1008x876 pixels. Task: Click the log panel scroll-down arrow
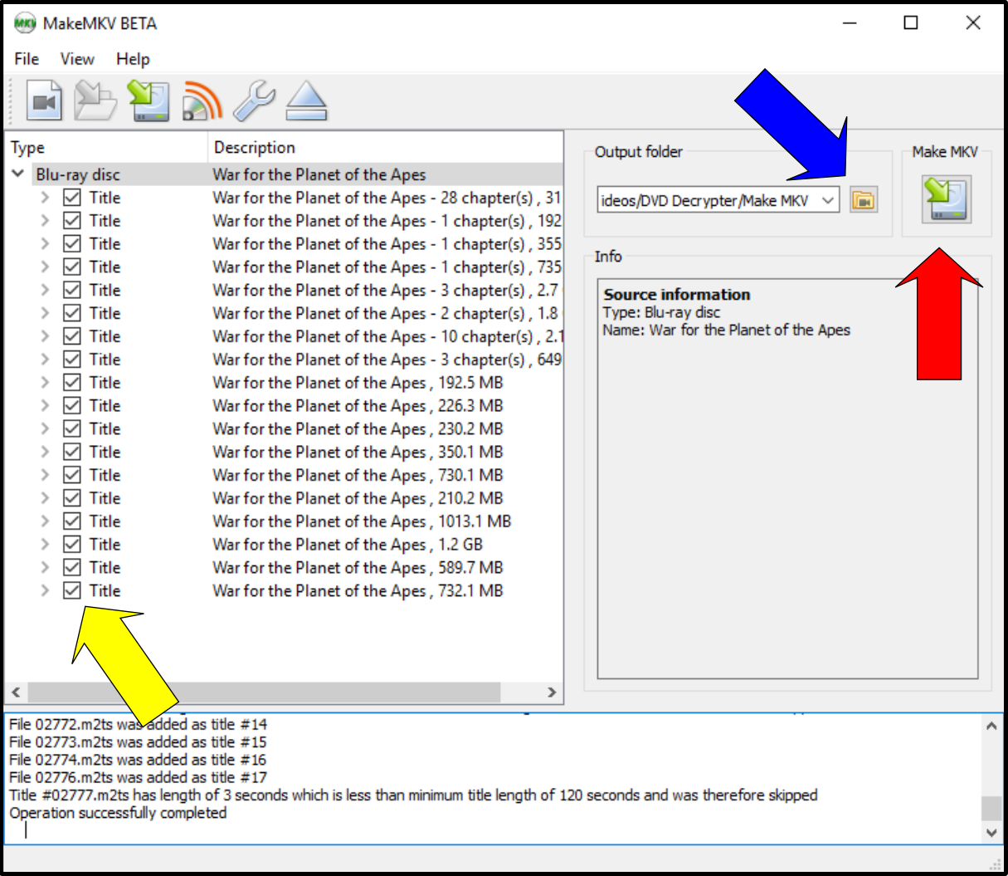click(x=991, y=832)
